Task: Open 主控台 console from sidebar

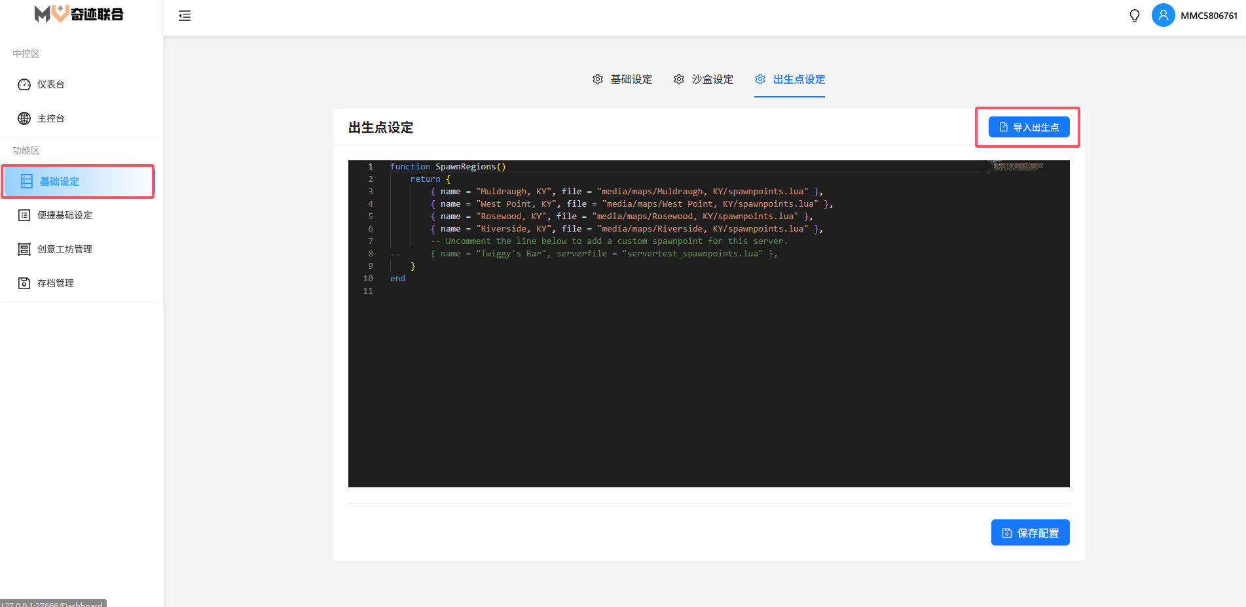Action: click(51, 118)
